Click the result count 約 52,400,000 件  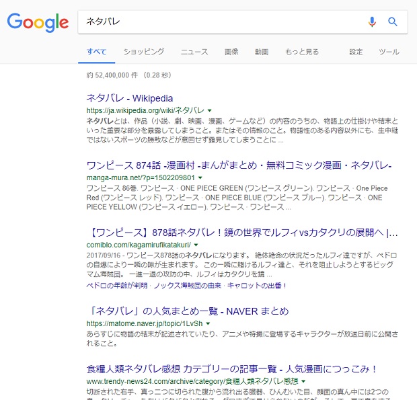pyautogui.click(x=112, y=75)
